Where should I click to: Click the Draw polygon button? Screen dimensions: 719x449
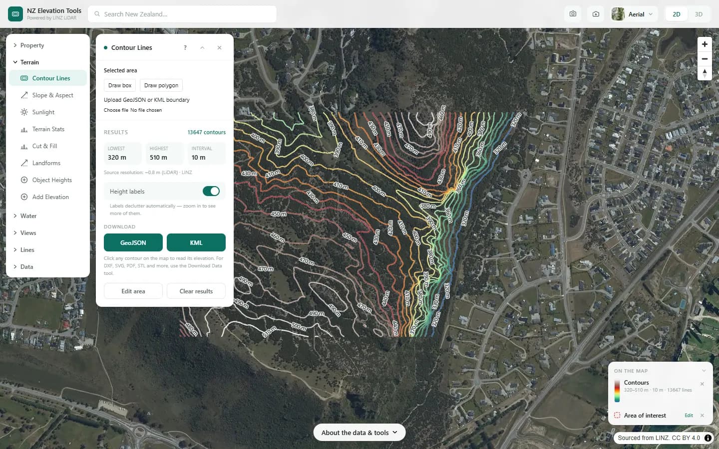(x=161, y=85)
